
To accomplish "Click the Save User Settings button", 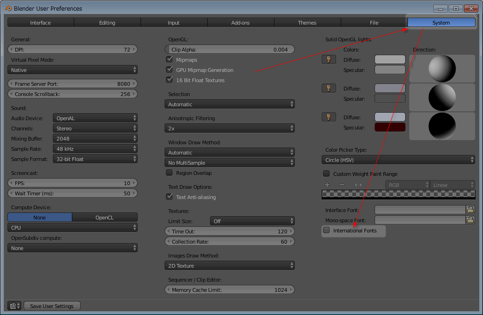I will [52, 306].
